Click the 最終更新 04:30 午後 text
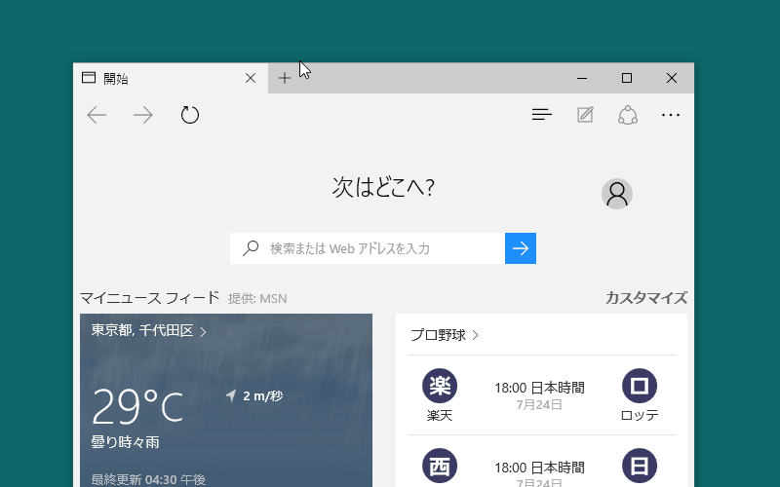 tap(148, 479)
